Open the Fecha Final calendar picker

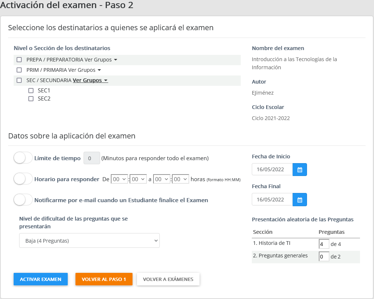tap(300, 200)
